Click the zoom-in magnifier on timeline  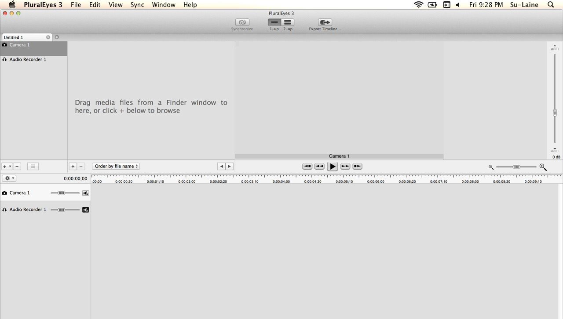(543, 167)
